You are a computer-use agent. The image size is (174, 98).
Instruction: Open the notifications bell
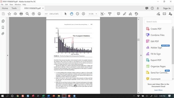point(158,8)
